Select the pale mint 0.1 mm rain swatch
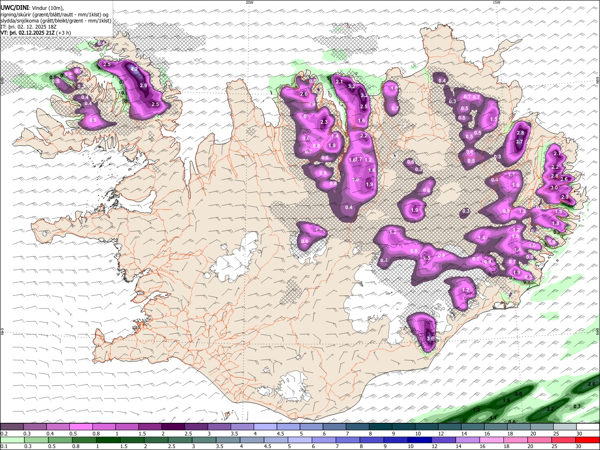Image resolution: width=600 pixels, height=450 pixels. point(12,440)
